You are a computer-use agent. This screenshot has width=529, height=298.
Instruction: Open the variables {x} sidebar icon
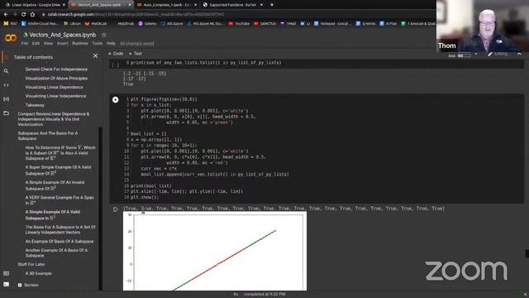point(6,99)
